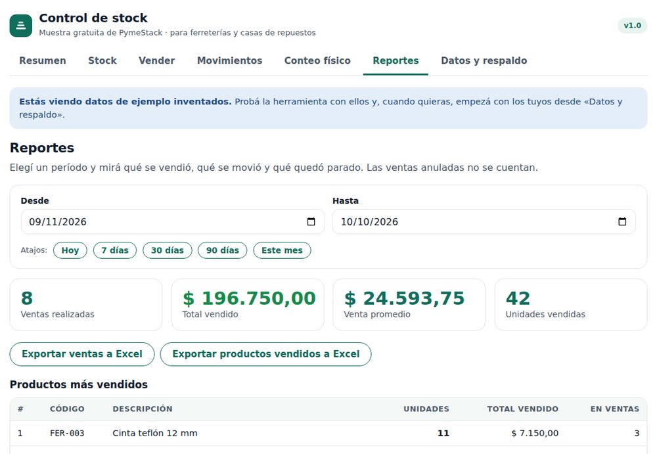Click the TOTAL VENDIDO column header
The height and width of the screenshot is (454, 657).
pyautogui.click(x=522, y=409)
